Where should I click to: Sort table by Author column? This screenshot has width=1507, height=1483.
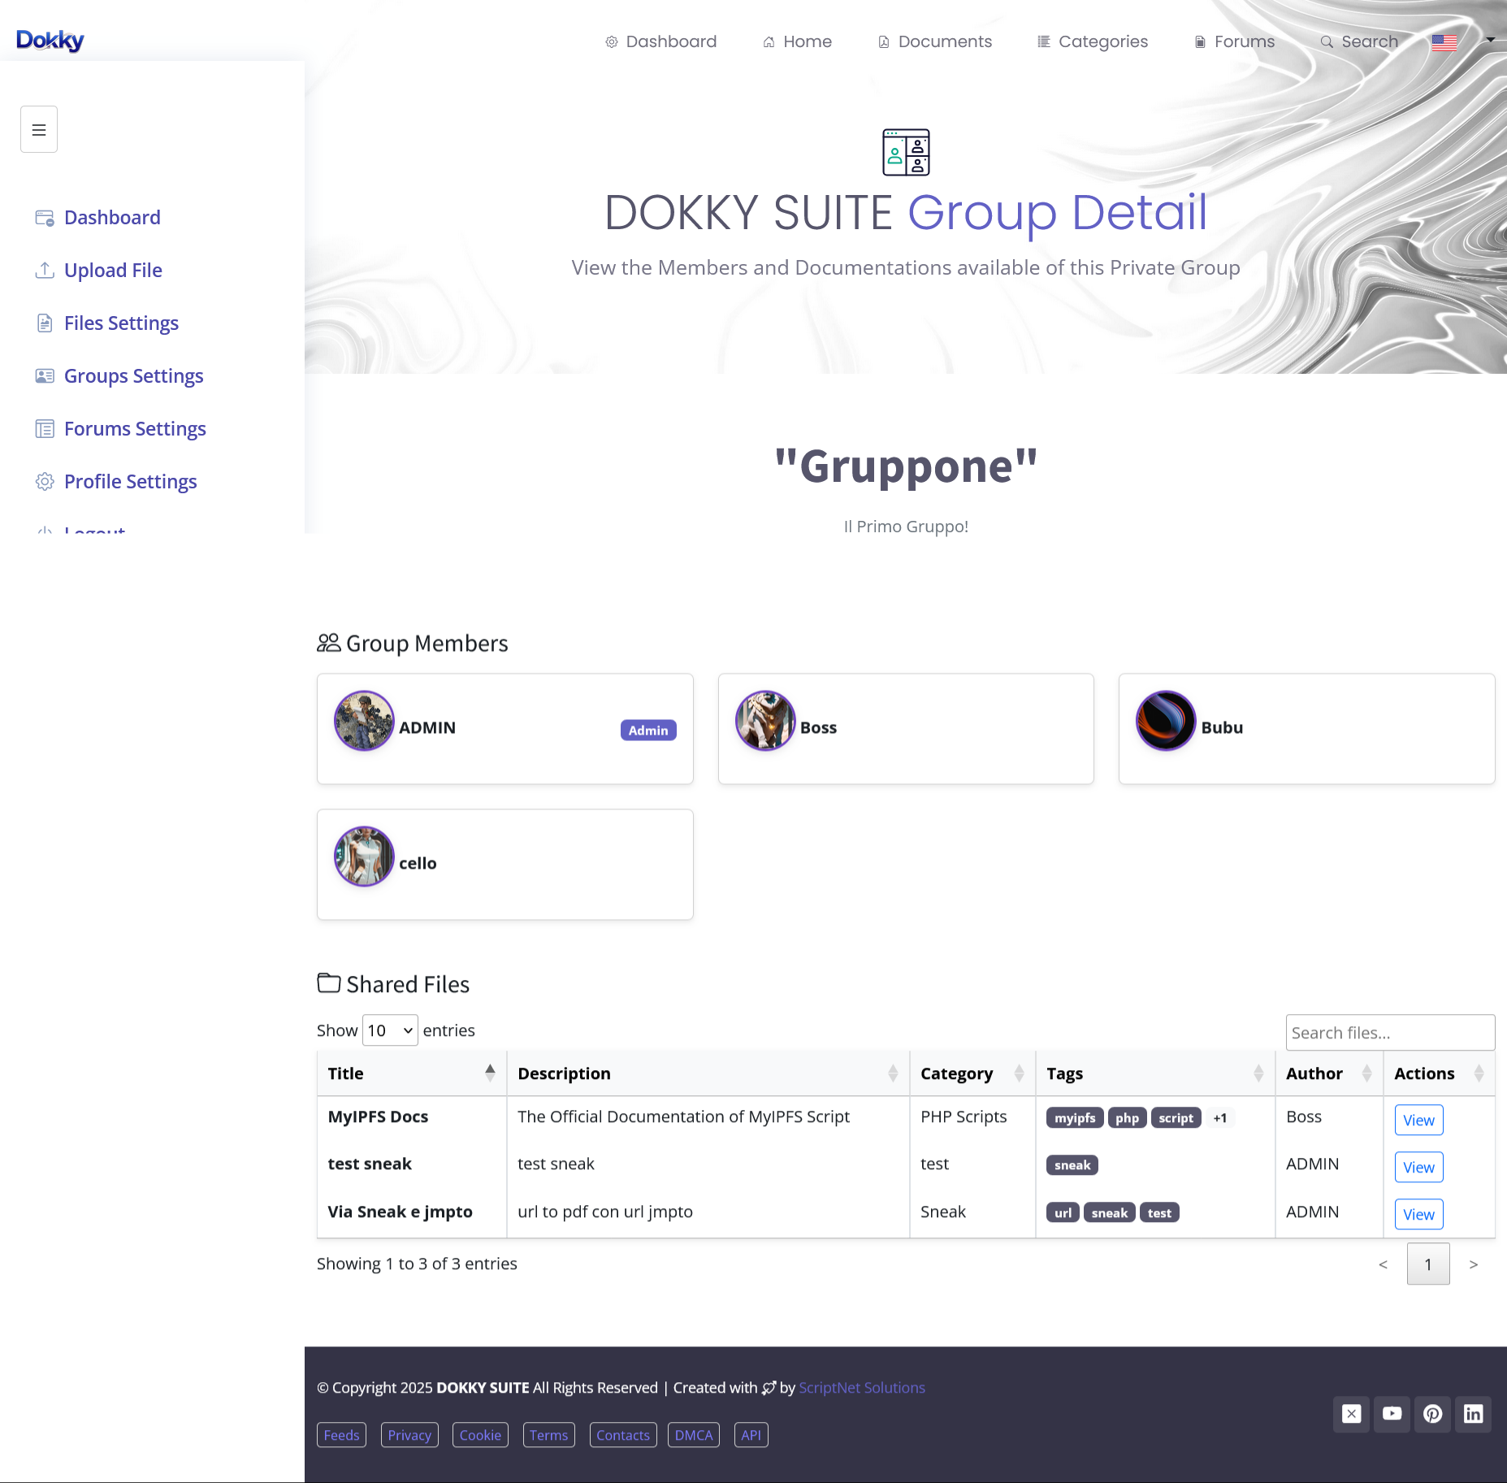point(1330,1073)
